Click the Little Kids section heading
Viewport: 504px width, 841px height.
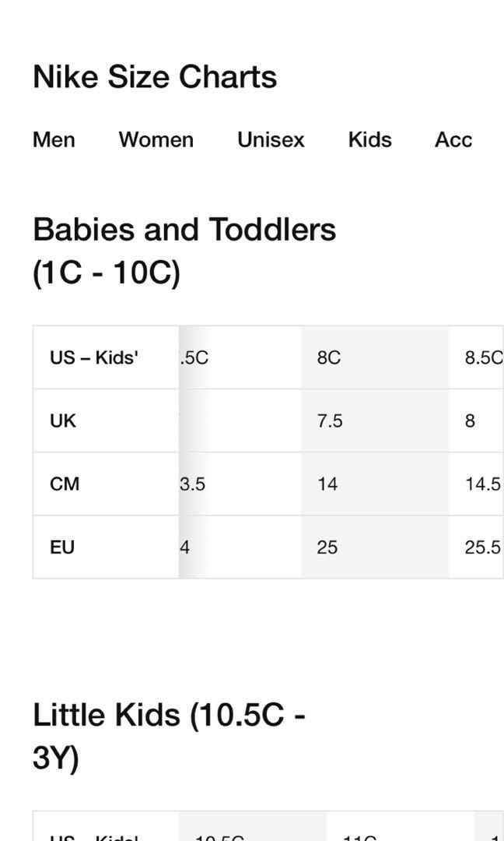pyautogui.click(x=169, y=737)
